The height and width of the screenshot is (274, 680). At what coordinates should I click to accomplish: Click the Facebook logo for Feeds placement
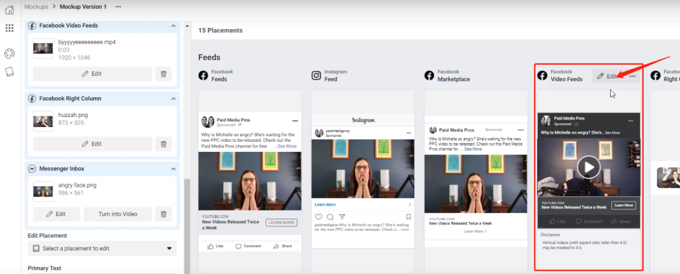[x=203, y=76]
